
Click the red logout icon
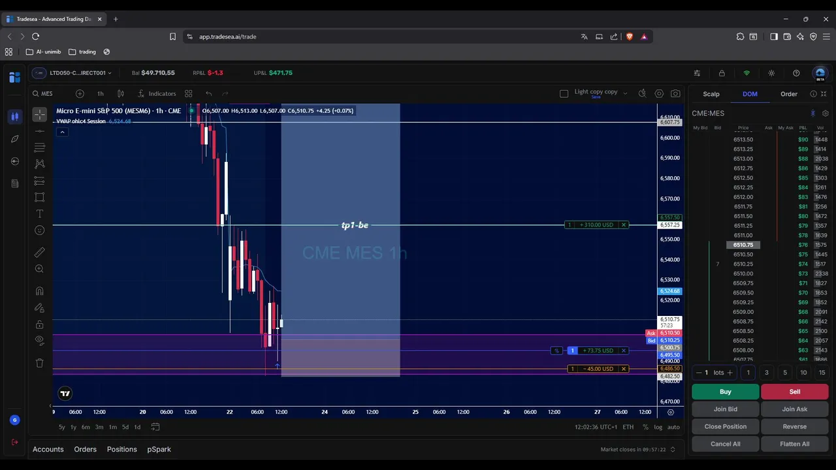coord(14,443)
